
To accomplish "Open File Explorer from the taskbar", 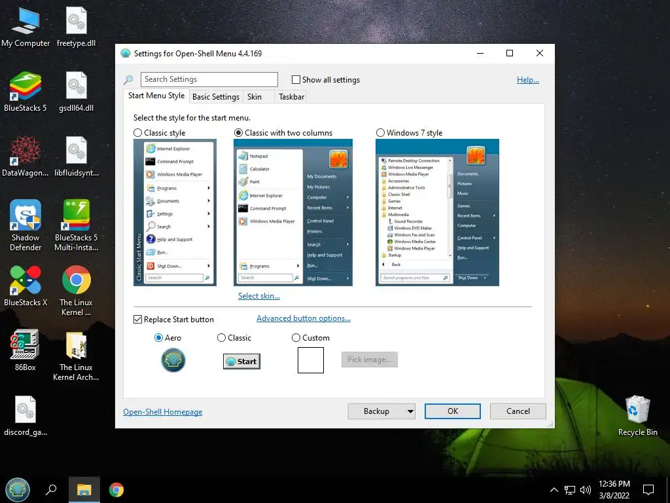I will click(x=84, y=490).
